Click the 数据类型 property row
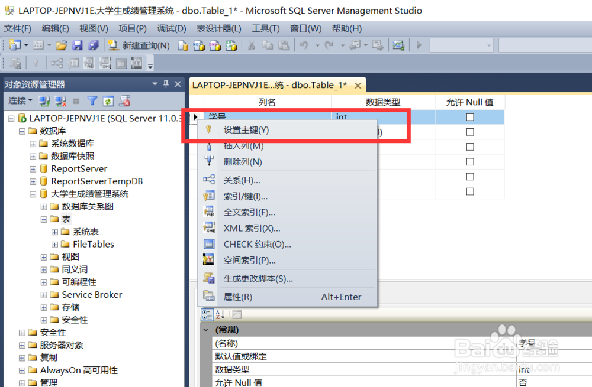Screen dimensions: 592x387 pyautogui.click(x=402, y=370)
